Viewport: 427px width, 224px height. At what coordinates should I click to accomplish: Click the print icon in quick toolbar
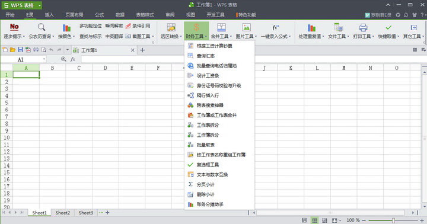coord(36,50)
